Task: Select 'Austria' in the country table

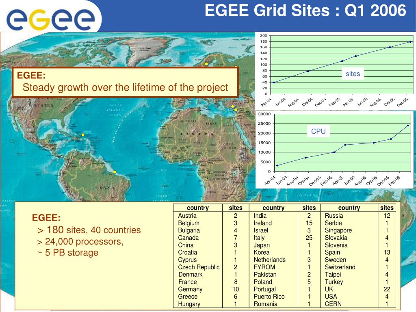Action: click(187, 216)
